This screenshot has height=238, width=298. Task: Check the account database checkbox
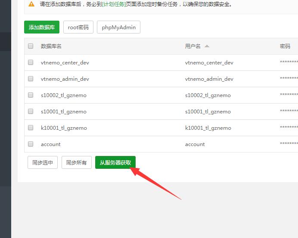coord(31,144)
